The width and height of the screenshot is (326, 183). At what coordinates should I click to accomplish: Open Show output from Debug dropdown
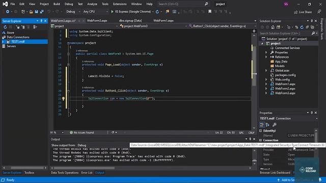coord(103,145)
